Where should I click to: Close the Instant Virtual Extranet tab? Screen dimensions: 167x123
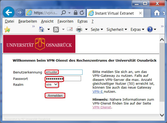(140, 13)
